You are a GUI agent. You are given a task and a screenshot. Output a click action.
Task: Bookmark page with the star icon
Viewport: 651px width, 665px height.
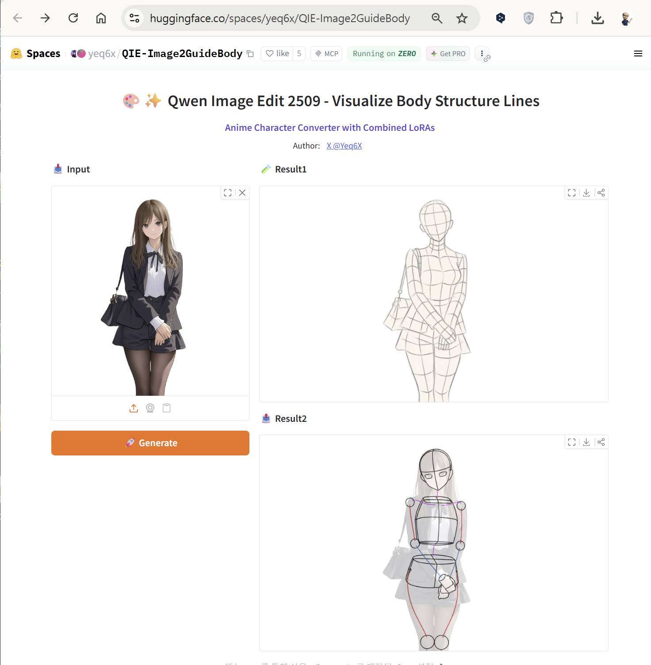(462, 18)
